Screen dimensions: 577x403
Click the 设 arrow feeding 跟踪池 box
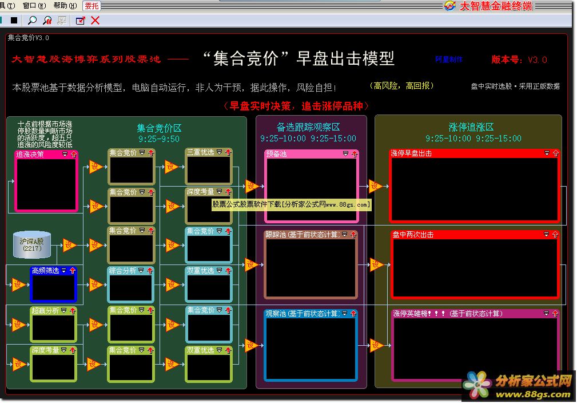(x=252, y=264)
